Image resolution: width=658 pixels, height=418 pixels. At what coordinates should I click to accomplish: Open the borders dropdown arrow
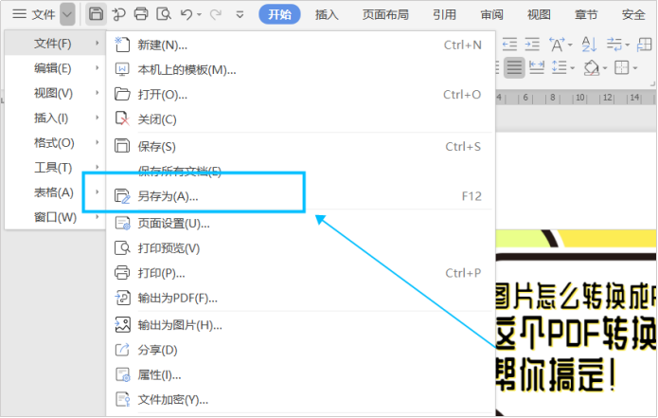point(635,67)
